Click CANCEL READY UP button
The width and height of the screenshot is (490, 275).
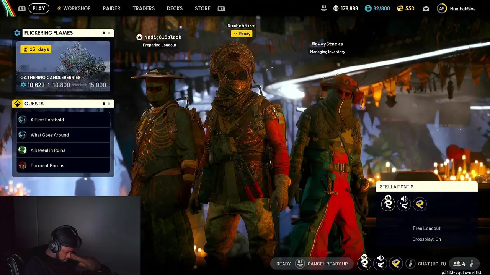click(327, 264)
